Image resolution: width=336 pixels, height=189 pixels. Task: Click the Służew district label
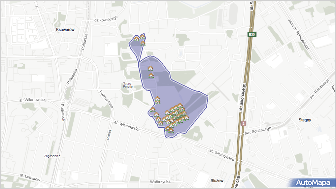click(217, 181)
